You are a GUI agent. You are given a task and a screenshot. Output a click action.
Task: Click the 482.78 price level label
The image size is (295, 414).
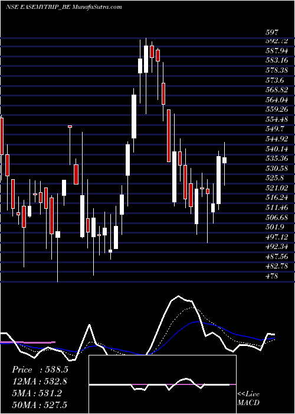(x=277, y=266)
